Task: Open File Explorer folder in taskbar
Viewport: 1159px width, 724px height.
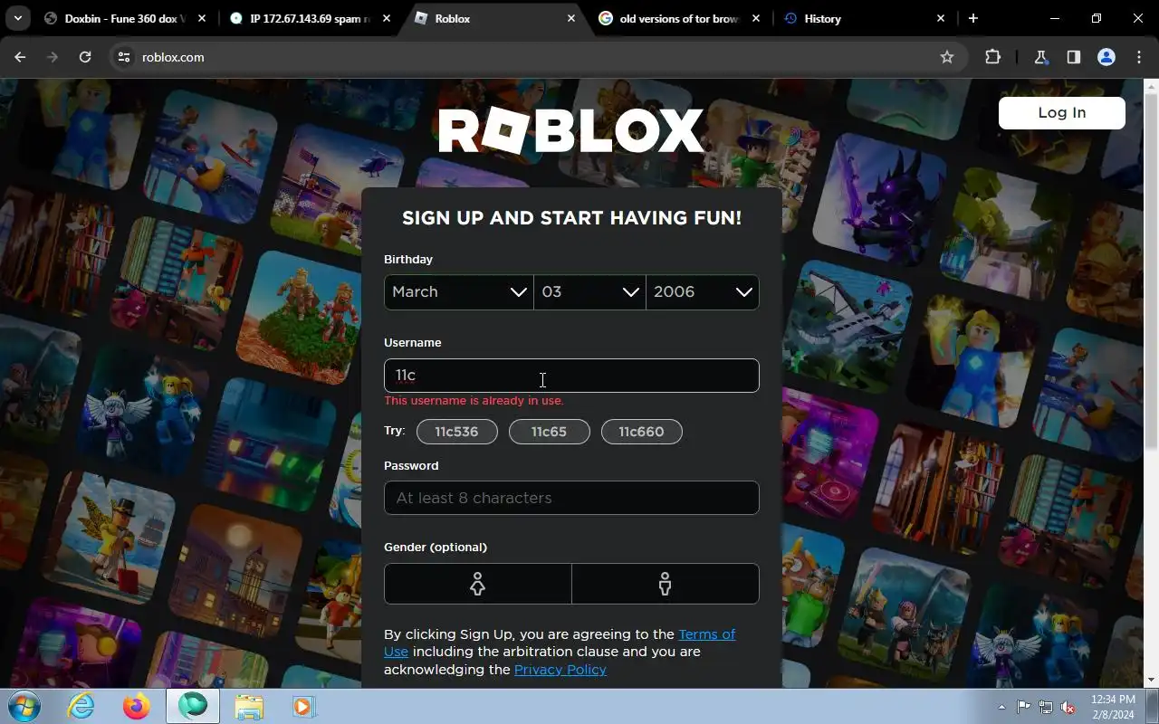Action: click(249, 706)
